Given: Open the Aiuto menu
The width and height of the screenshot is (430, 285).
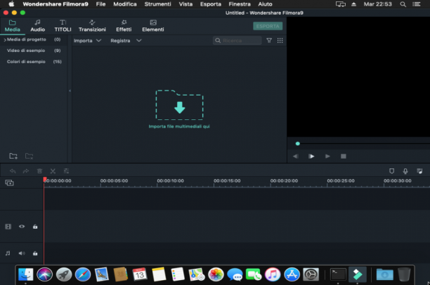Looking at the screenshot, I should (265, 4).
